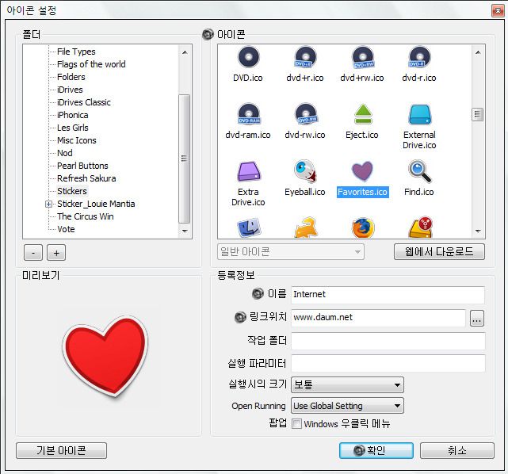Click the 링크위치 field with www.daum.net
Viewport: 508px width, 474px height.
[378, 317]
